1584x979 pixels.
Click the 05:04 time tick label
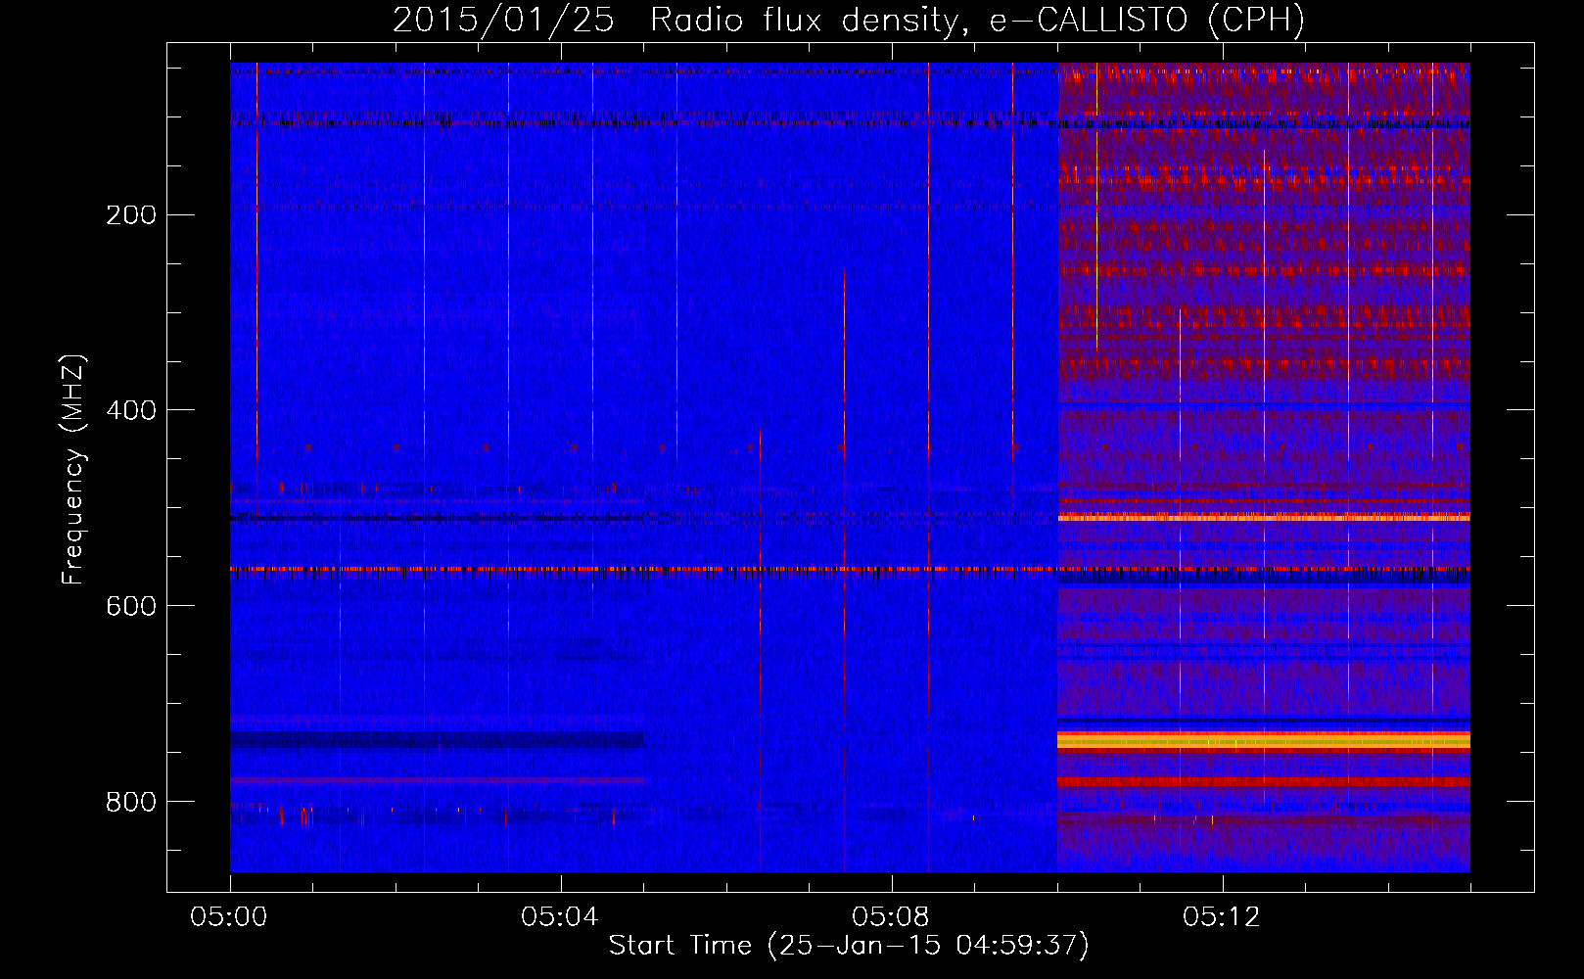[x=560, y=917]
